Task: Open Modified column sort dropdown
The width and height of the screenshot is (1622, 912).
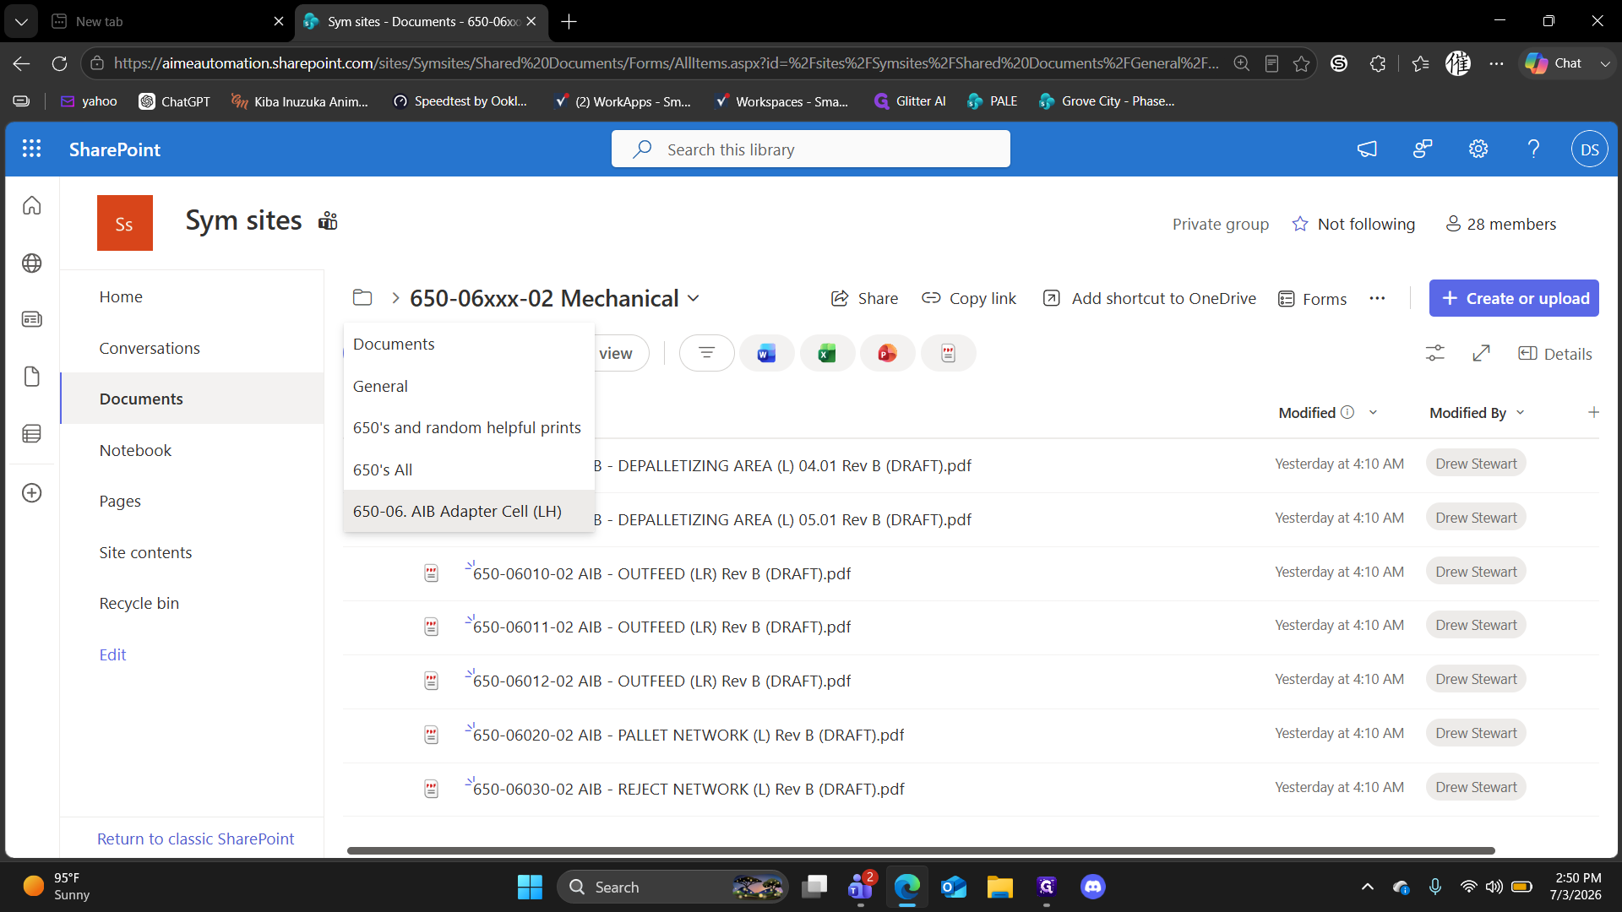Action: click(1373, 412)
